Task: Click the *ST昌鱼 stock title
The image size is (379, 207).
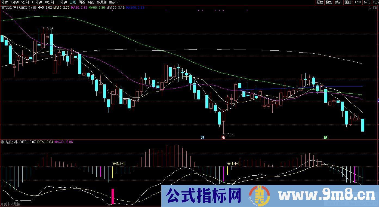Action: pos(16,8)
